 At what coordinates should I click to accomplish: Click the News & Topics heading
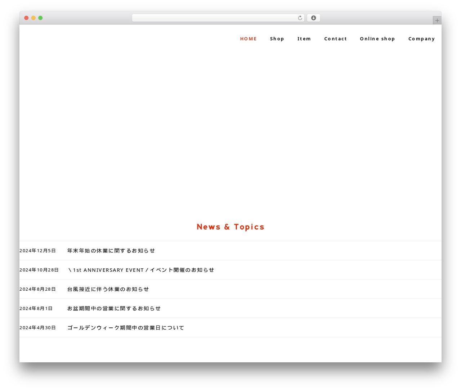tap(230, 227)
